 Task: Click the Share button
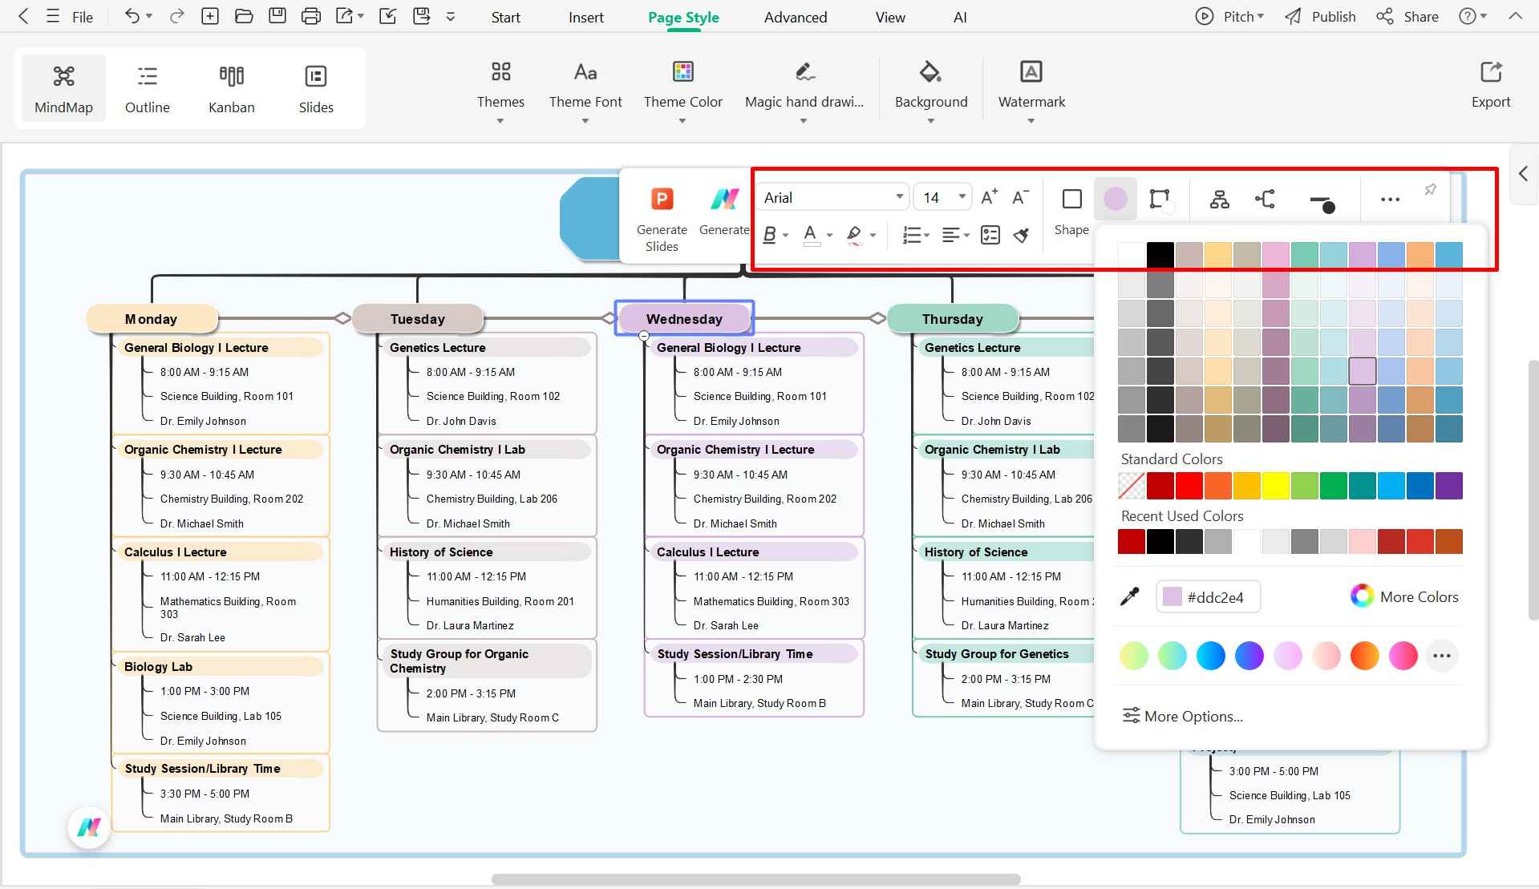tap(1407, 16)
